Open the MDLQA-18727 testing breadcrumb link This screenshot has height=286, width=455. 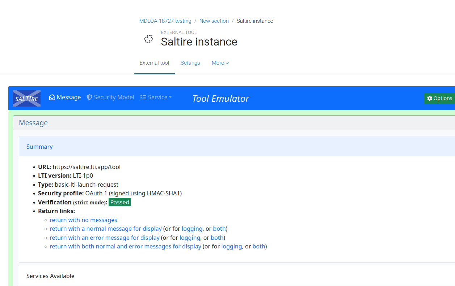(x=165, y=21)
